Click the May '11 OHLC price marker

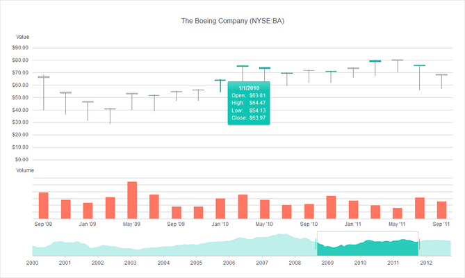click(x=398, y=66)
